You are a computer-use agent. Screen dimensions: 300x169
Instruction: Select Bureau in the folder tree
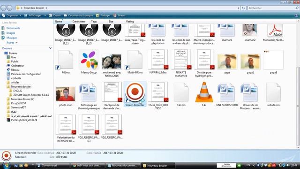(x=13, y=53)
